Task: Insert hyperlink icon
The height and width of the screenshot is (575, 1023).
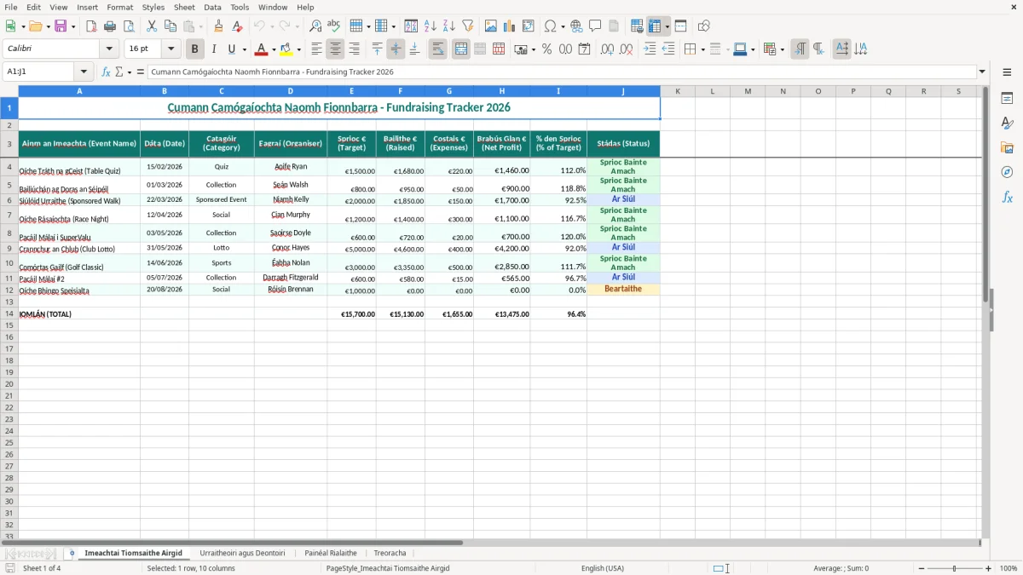Action: [x=576, y=26]
